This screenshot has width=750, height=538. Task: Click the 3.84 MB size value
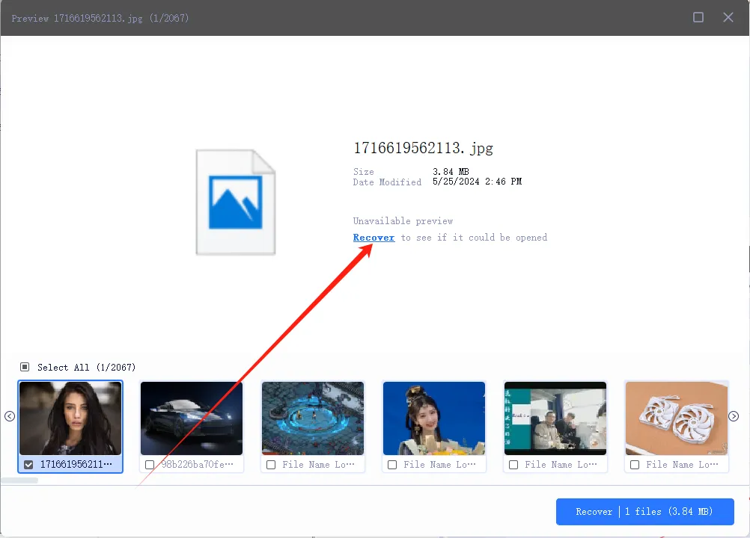click(x=451, y=171)
